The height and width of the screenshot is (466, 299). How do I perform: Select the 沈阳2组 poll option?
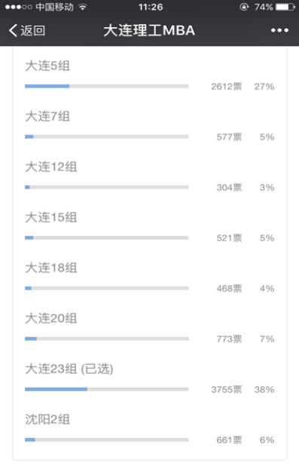[150, 428]
